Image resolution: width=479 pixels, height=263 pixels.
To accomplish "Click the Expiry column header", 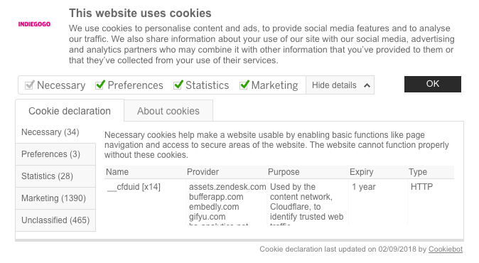I will (362, 172).
